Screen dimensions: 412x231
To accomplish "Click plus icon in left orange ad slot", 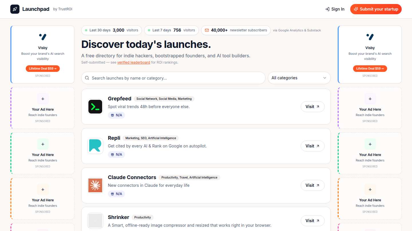I will coord(43,190).
